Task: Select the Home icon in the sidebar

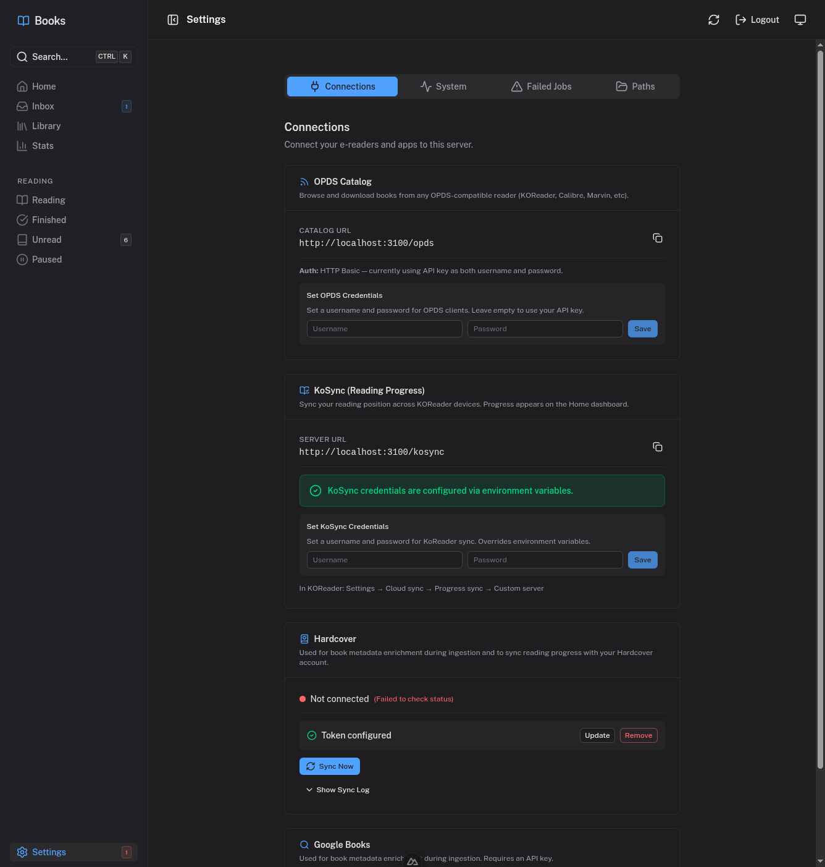Action: click(22, 87)
